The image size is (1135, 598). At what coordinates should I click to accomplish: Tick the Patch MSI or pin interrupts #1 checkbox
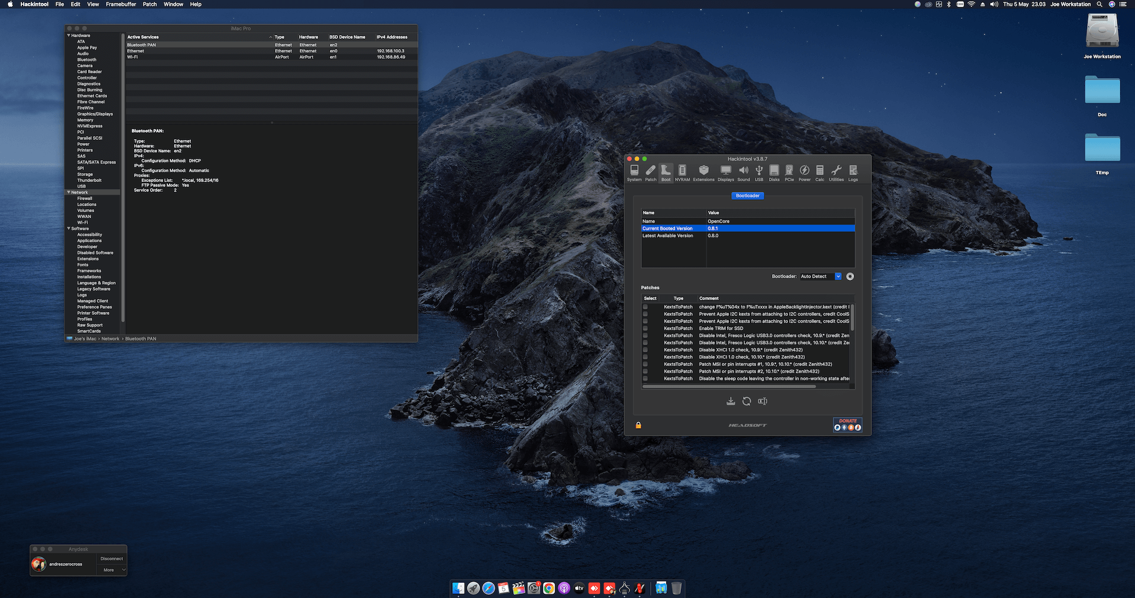click(646, 365)
